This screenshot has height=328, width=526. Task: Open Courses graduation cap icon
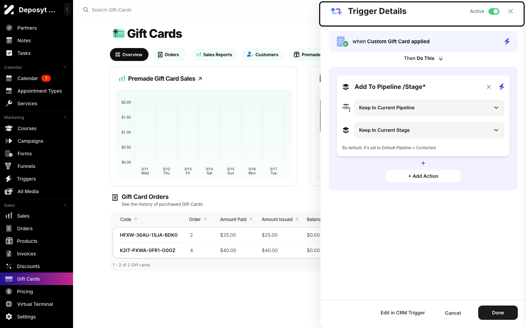pyautogui.click(x=9, y=128)
